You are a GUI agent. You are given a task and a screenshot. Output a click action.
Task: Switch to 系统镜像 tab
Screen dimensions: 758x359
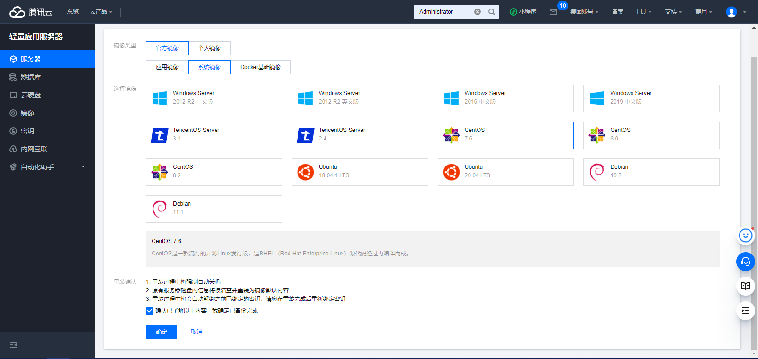209,67
